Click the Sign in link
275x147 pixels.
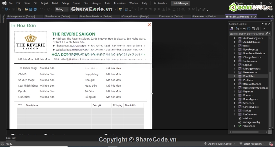pos(240,3)
